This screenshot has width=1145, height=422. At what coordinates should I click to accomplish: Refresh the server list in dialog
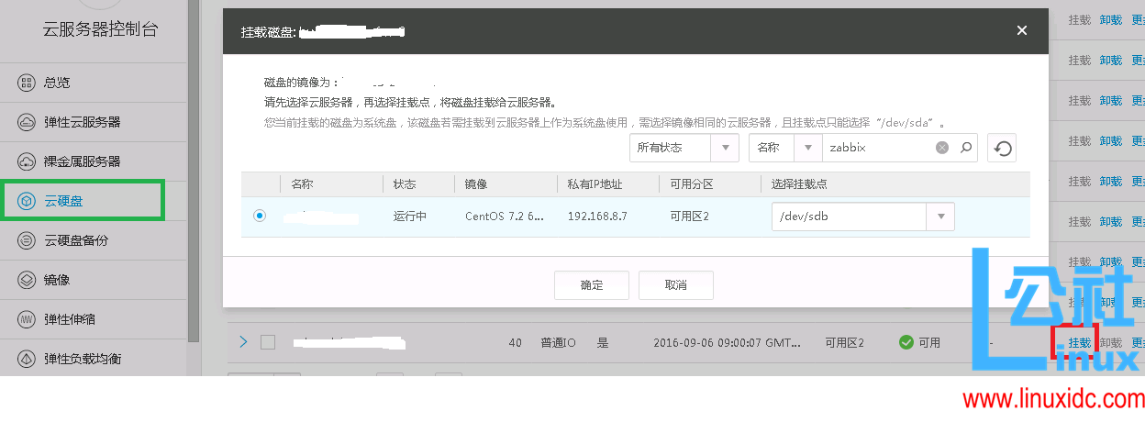1002,148
